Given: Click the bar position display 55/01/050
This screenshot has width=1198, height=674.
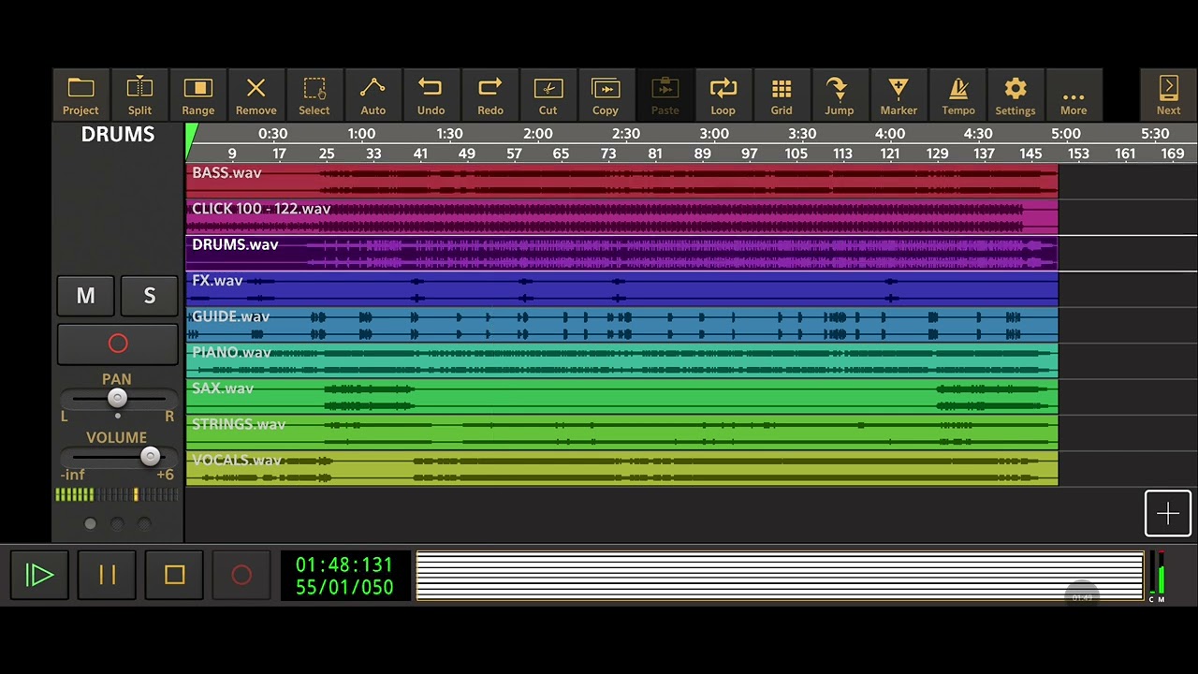Looking at the screenshot, I should click(344, 587).
